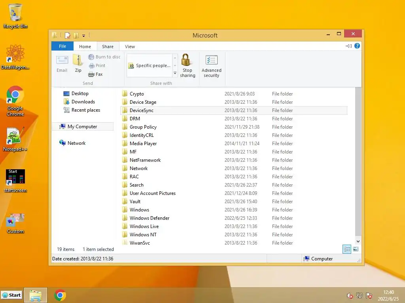
Task: Open the File menu tab
Action: [x=62, y=46]
